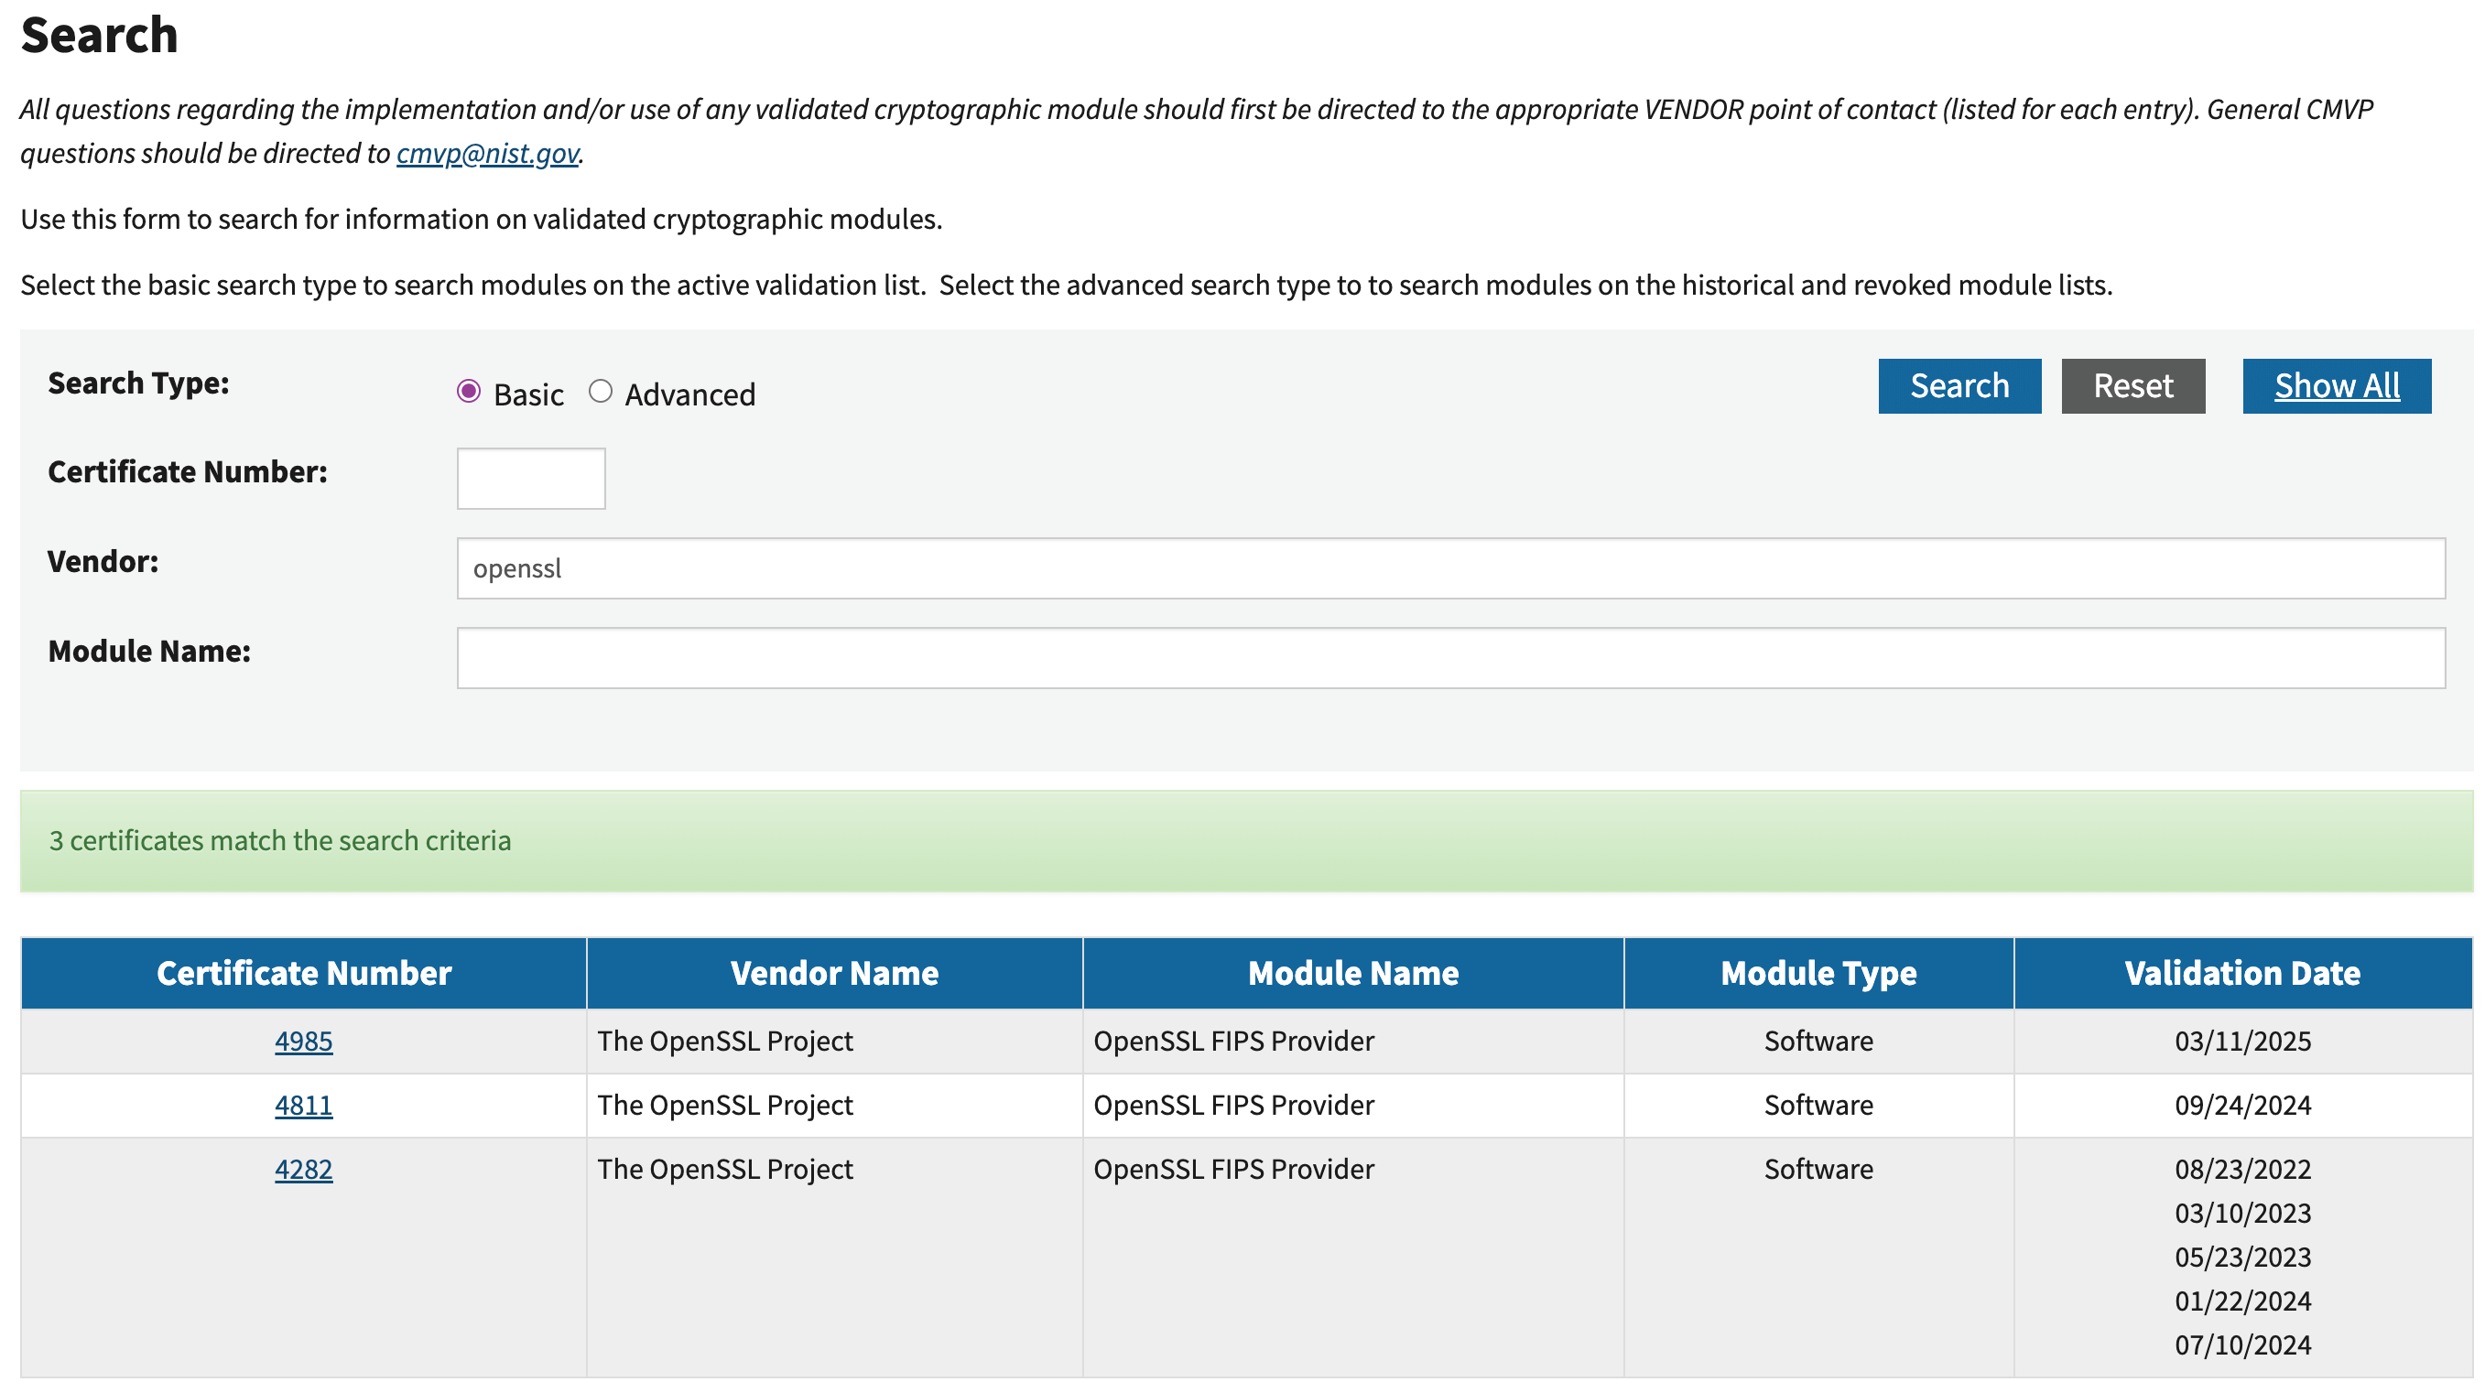2485x1393 pixels.
Task: Open certificate 4985 details
Action: (303, 1042)
